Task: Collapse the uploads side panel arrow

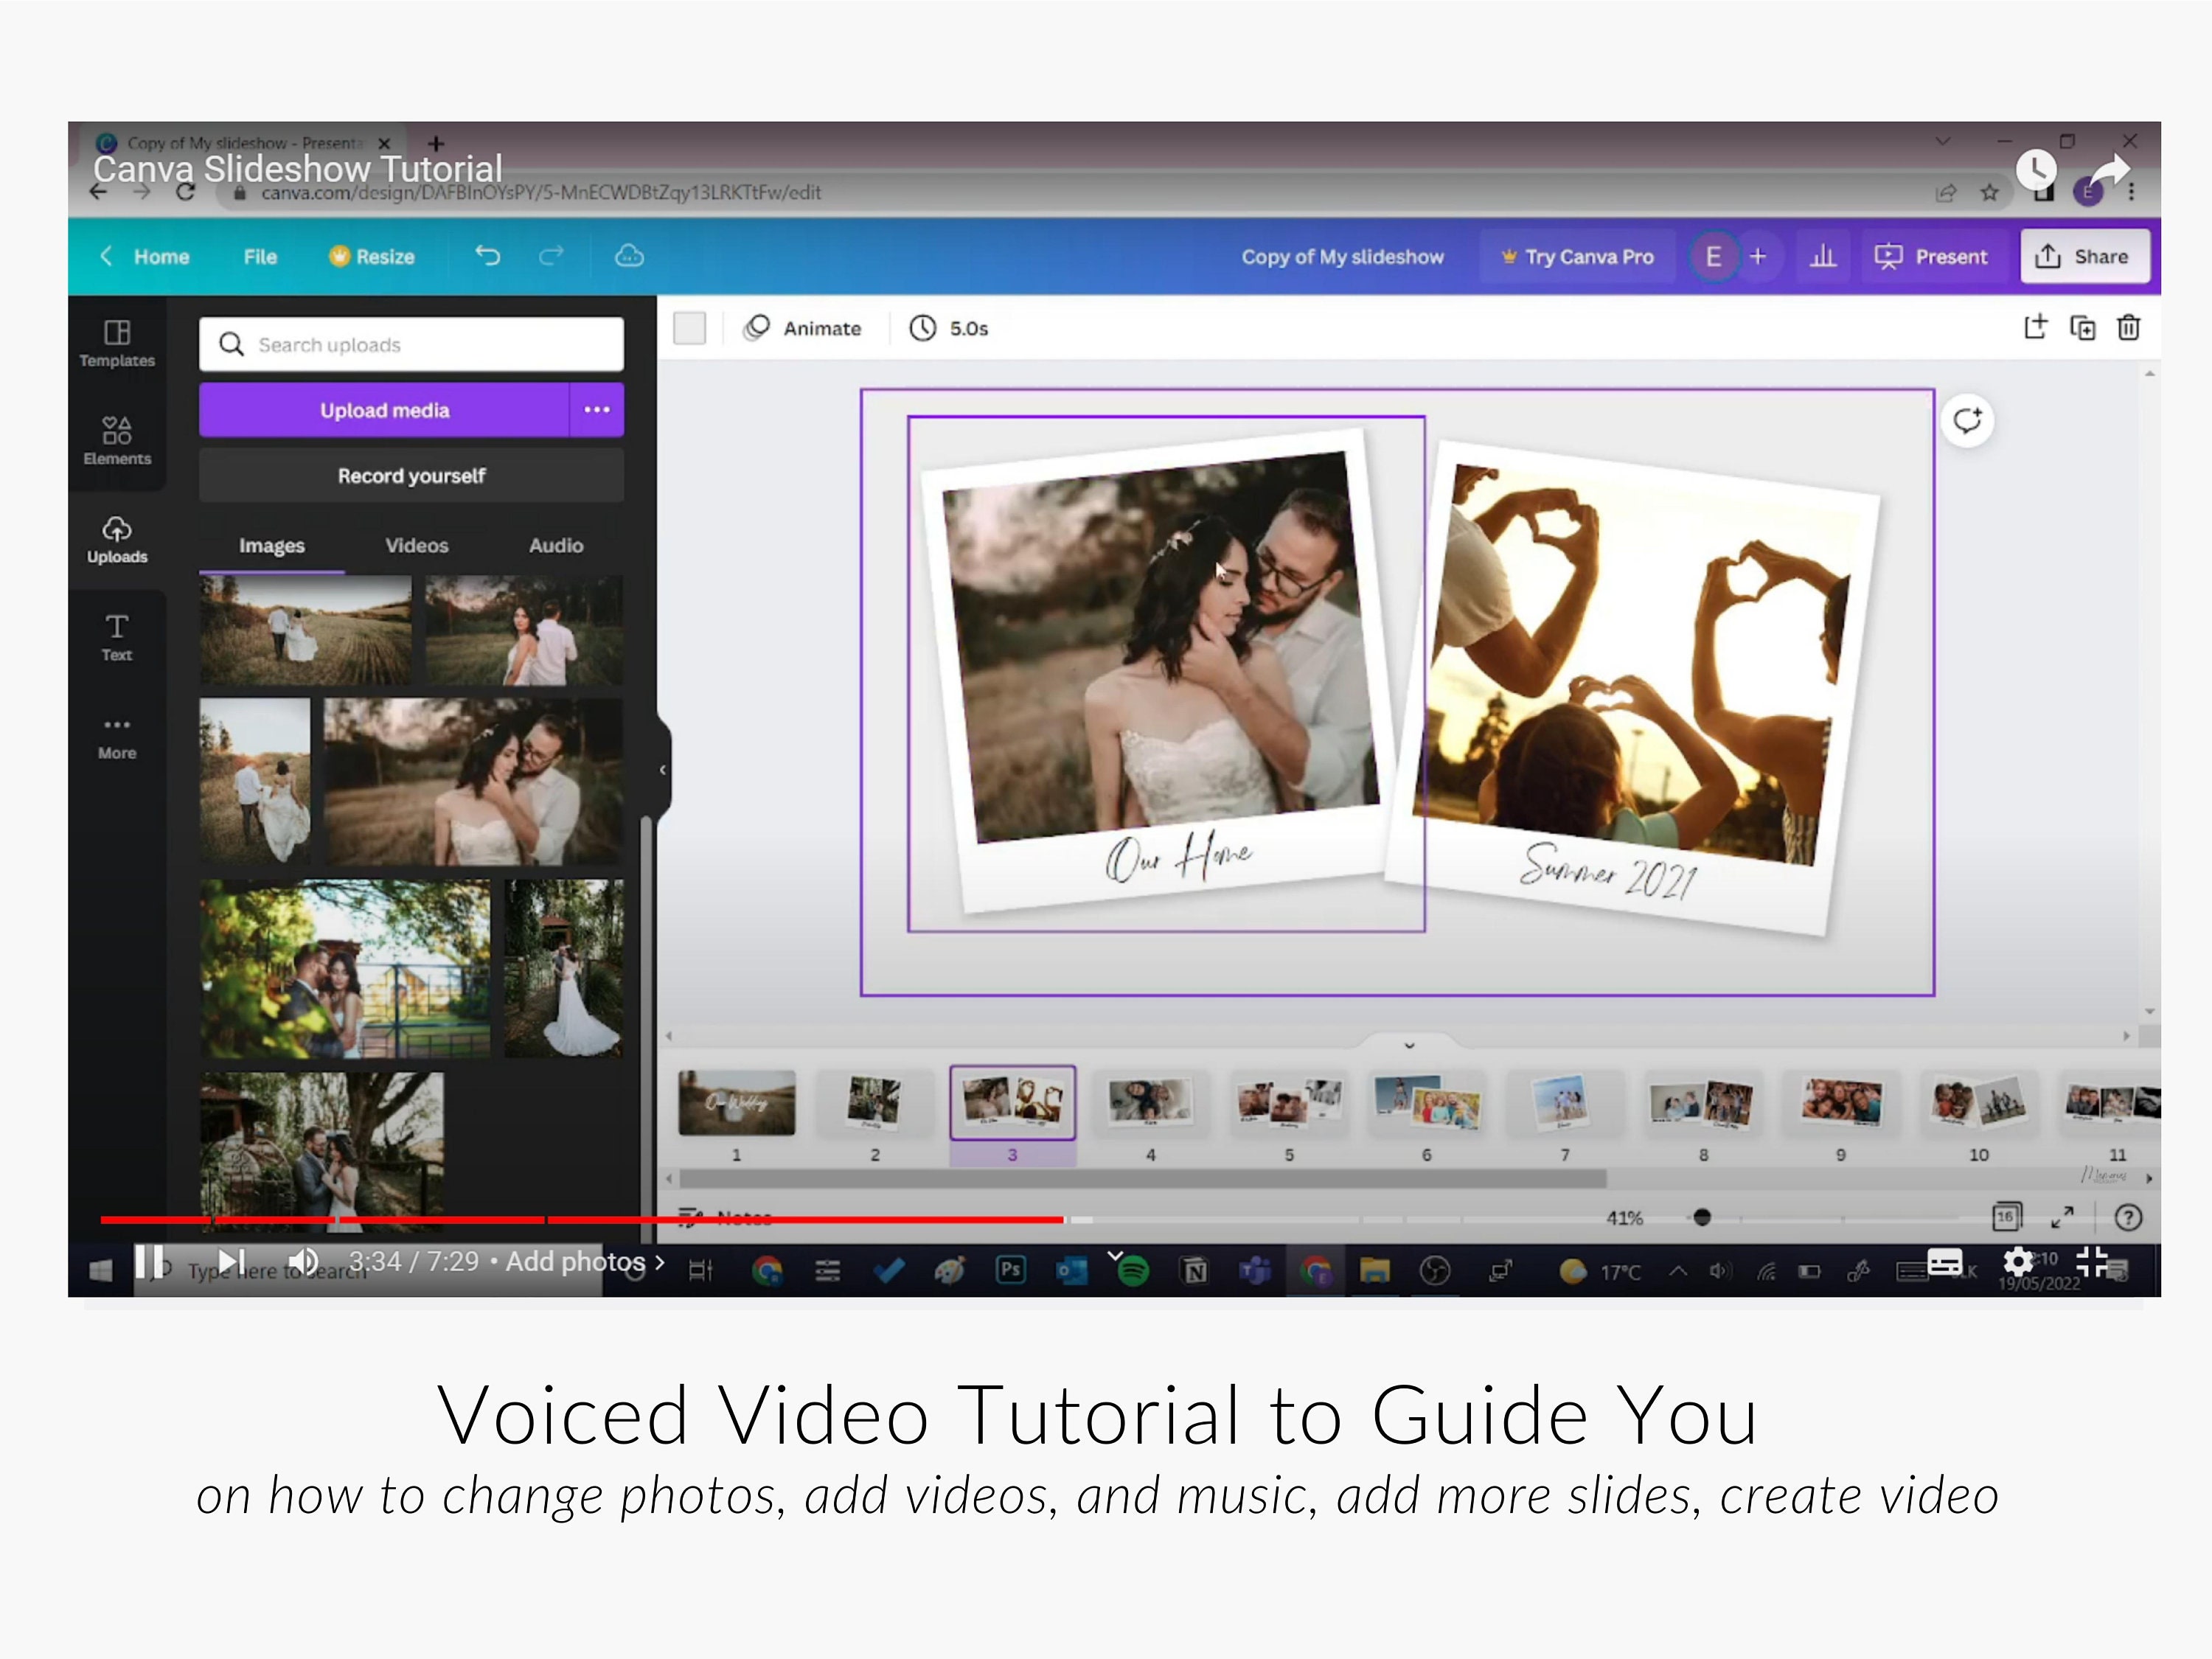Action: click(663, 770)
